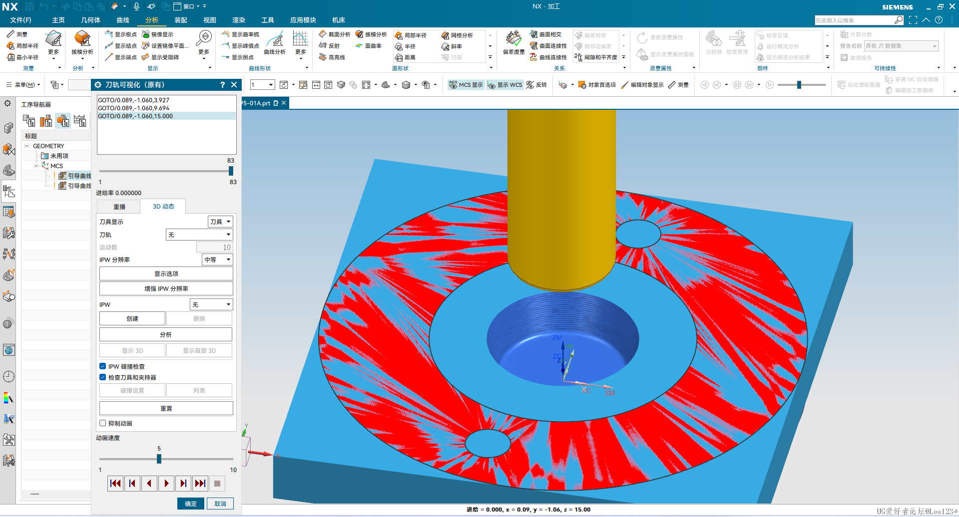Click Highlight Lines (高亮线) icon
This screenshot has width=959, height=517.
332,57
